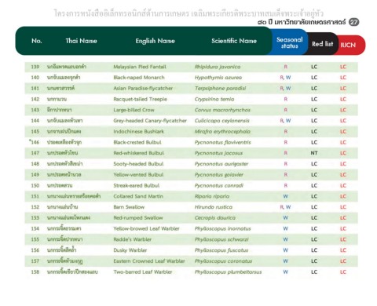Click the NT status for Red-whiskered Bulbul
This screenshot has width=377, height=306.
(x=314, y=153)
